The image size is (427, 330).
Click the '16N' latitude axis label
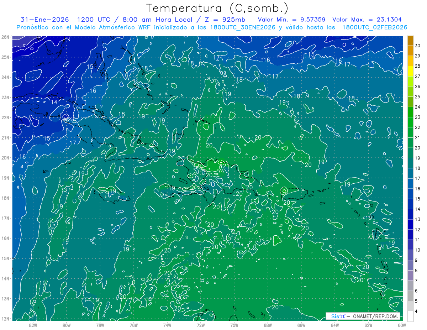5,238
